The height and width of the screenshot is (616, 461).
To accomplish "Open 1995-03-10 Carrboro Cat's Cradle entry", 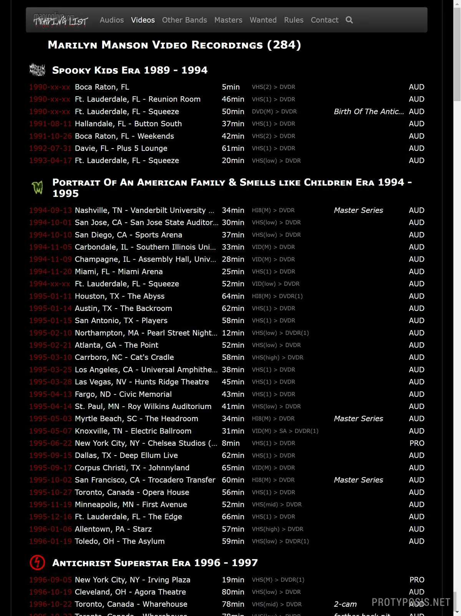I will point(227,357).
